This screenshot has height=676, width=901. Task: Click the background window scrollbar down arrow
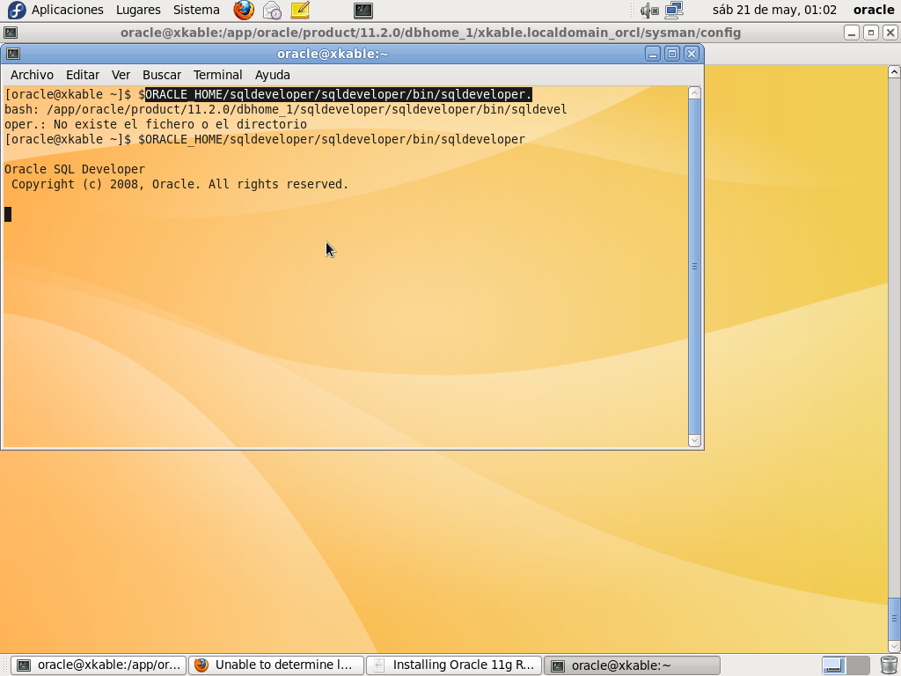coord(894,647)
